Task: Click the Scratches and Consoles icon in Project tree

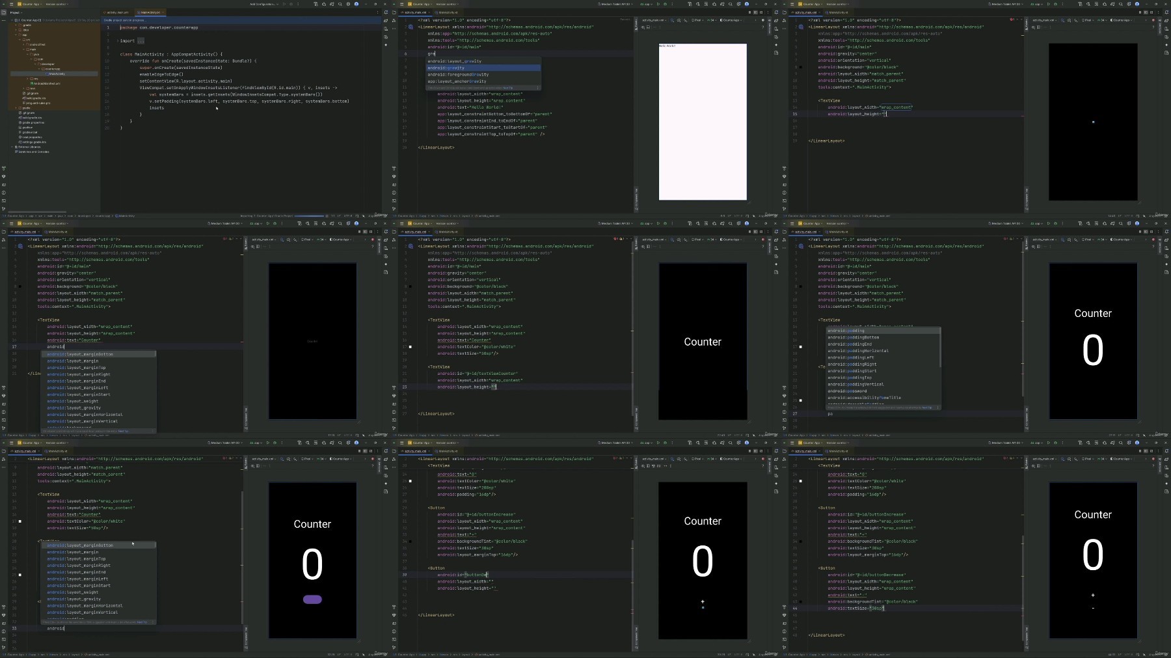Action: [x=16, y=152]
